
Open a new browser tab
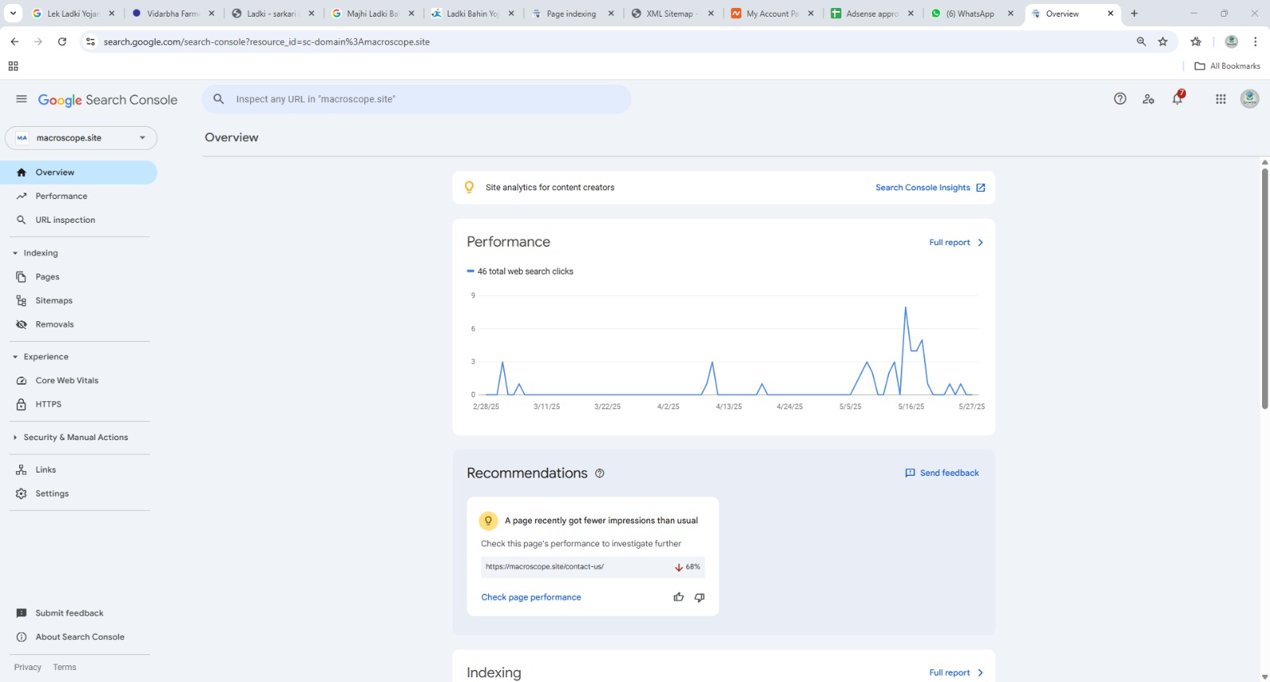pos(1134,13)
